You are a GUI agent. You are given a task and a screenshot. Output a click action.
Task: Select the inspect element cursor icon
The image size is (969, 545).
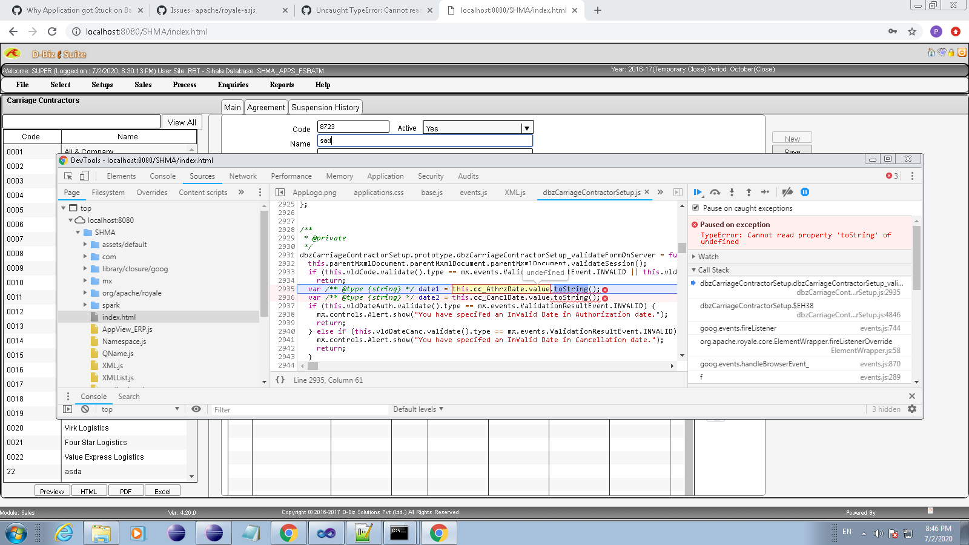pyautogui.click(x=68, y=176)
